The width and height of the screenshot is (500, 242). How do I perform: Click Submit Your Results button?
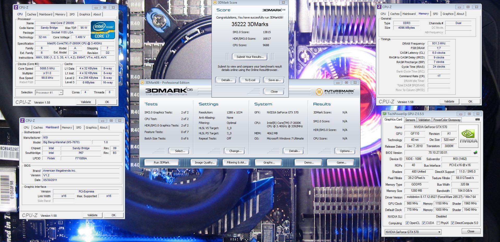click(250, 57)
